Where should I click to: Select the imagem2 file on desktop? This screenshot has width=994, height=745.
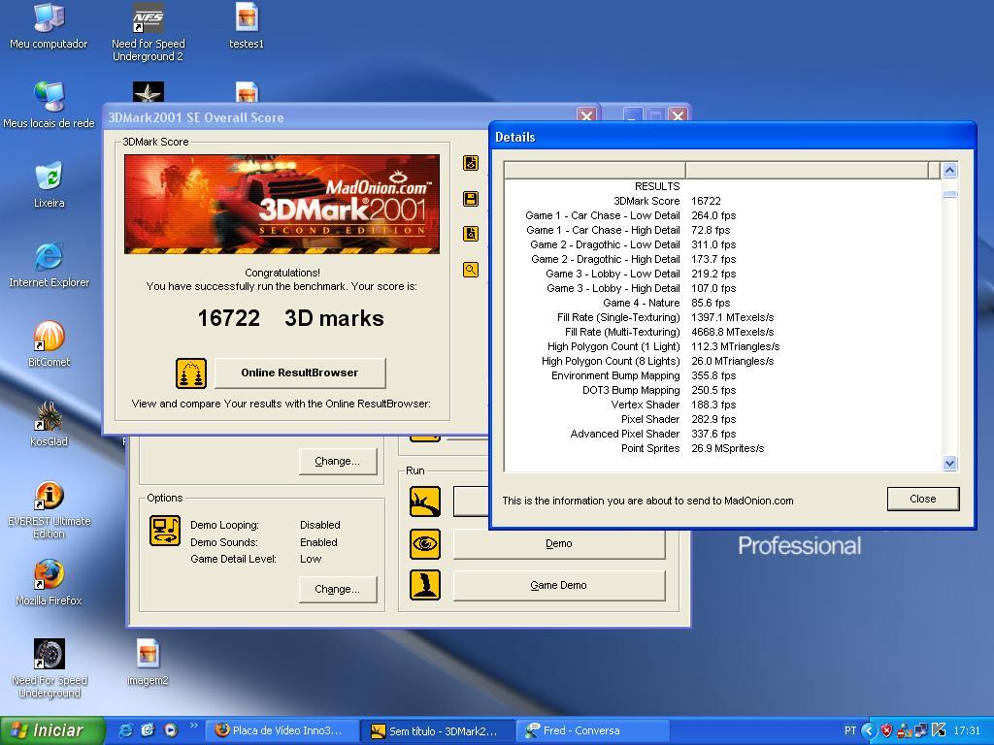(148, 664)
